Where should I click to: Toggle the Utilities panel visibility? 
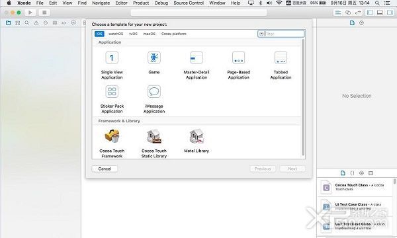coord(390,13)
